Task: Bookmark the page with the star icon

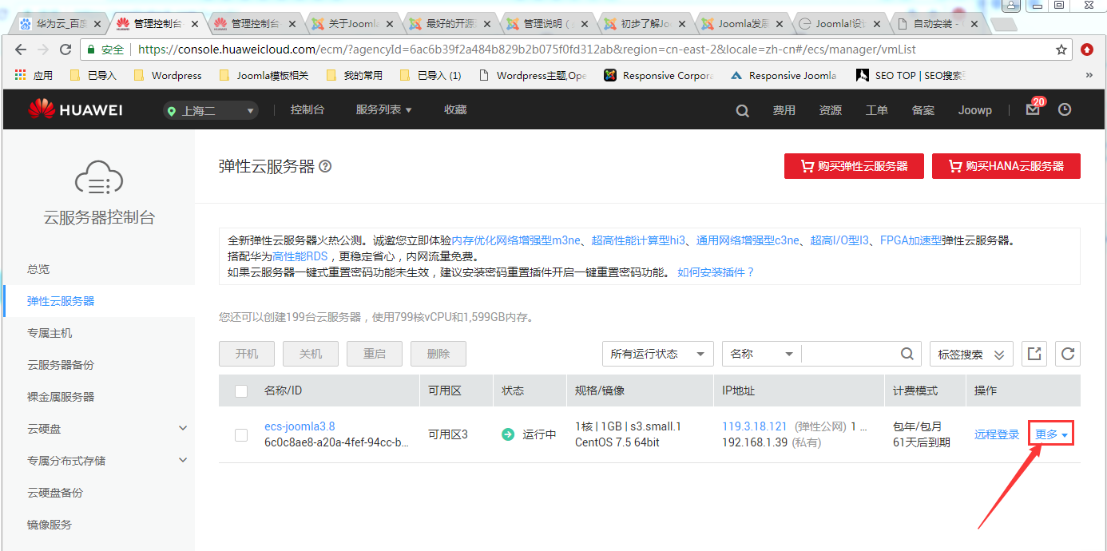Action: click(x=1061, y=50)
